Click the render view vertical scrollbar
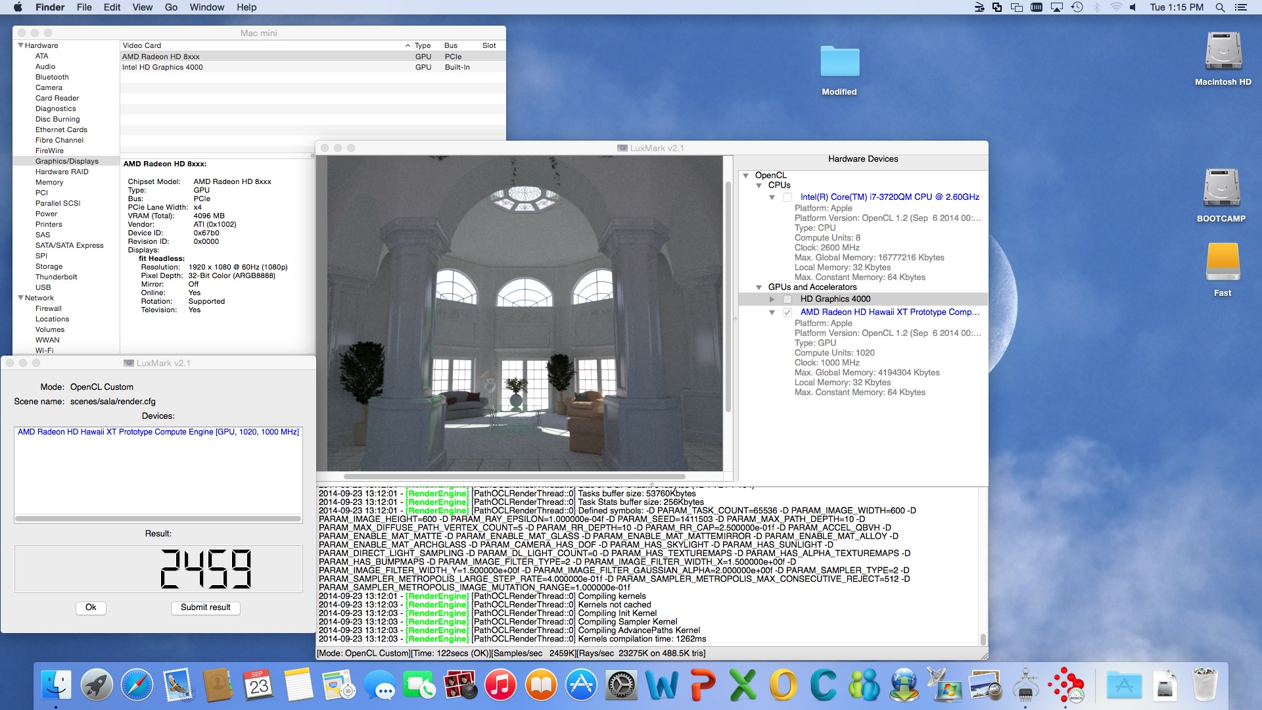1262x710 pixels. coord(728,296)
